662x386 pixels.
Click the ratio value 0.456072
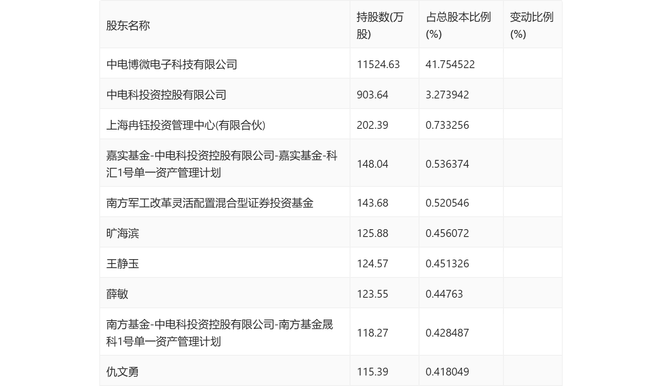coord(447,233)
